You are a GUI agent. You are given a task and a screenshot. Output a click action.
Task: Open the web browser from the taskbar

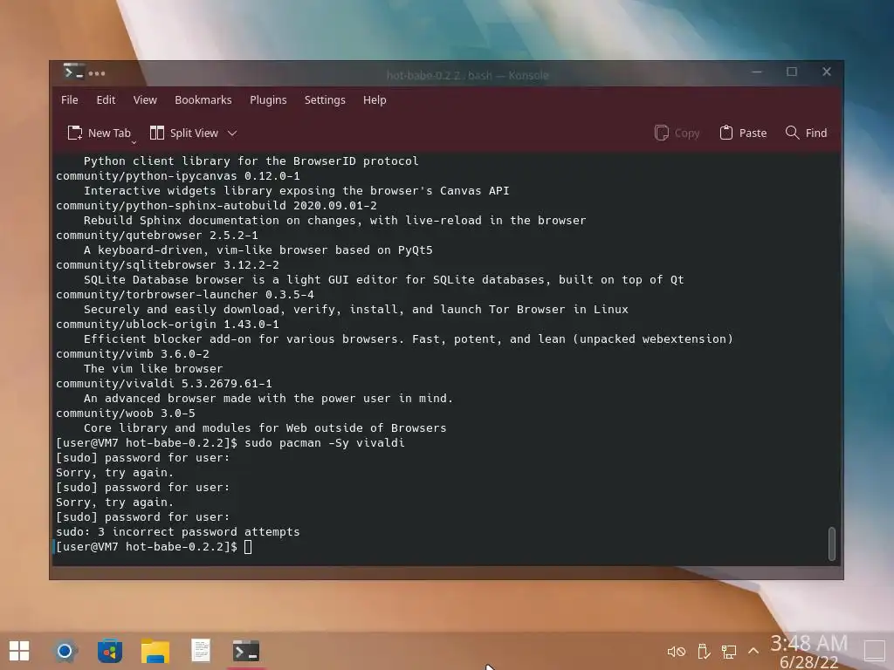coord(65,651)
